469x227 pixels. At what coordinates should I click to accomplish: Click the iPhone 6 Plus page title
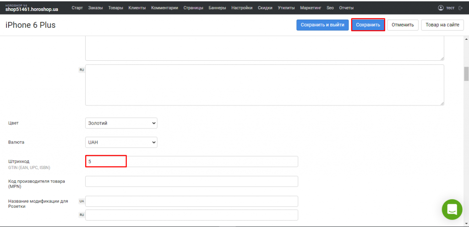tap(31, 25)
